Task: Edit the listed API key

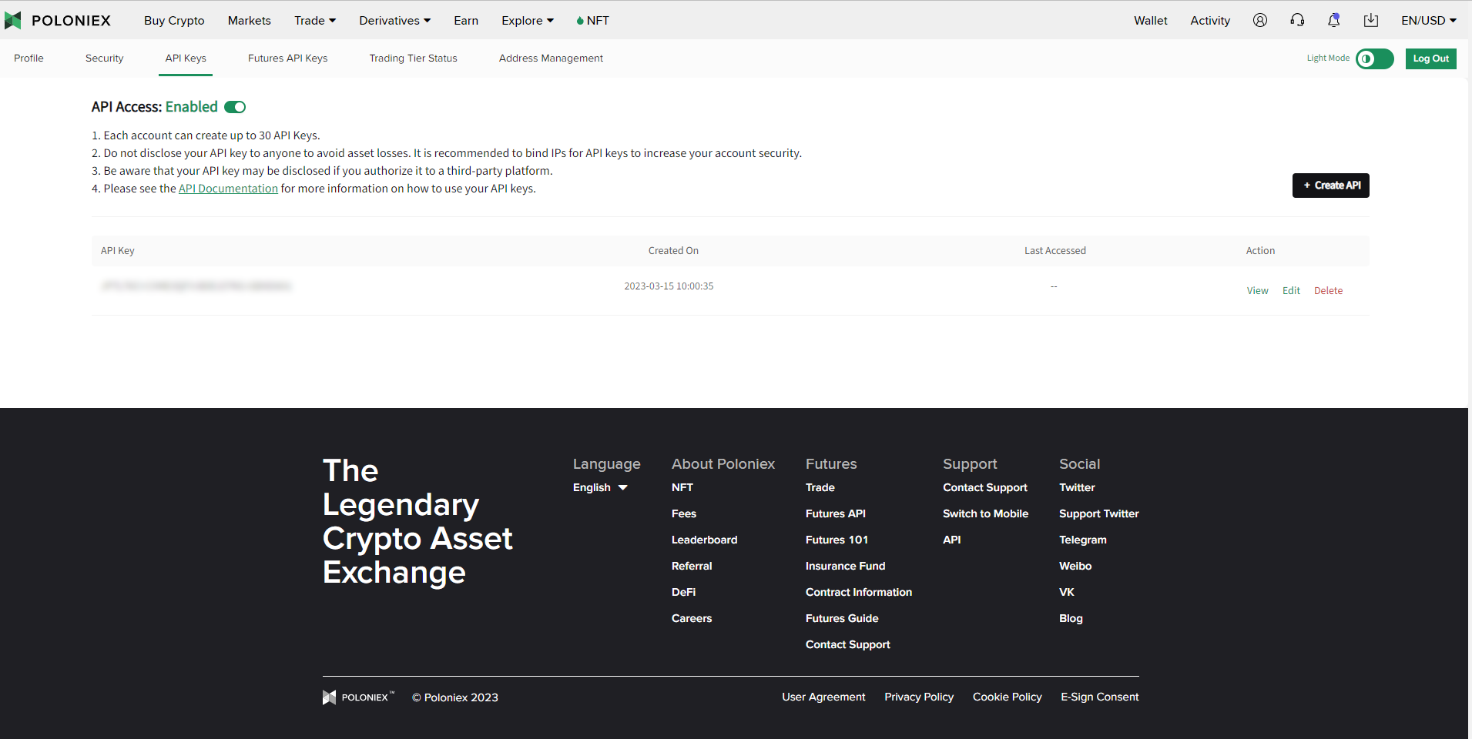Action: click(x=1292, y=291)
